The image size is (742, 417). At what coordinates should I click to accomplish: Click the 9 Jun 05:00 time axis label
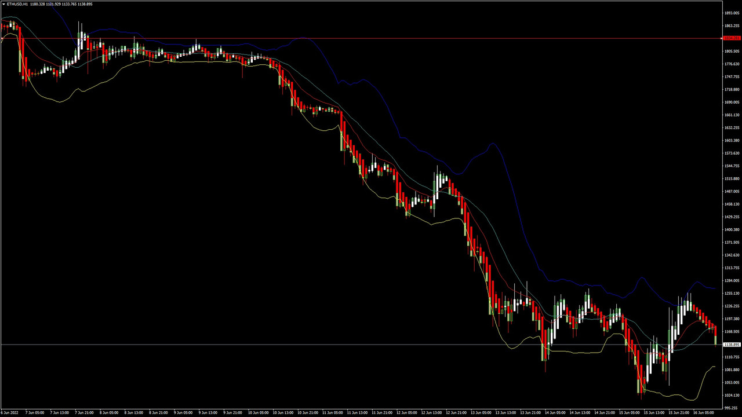[184, 413]
